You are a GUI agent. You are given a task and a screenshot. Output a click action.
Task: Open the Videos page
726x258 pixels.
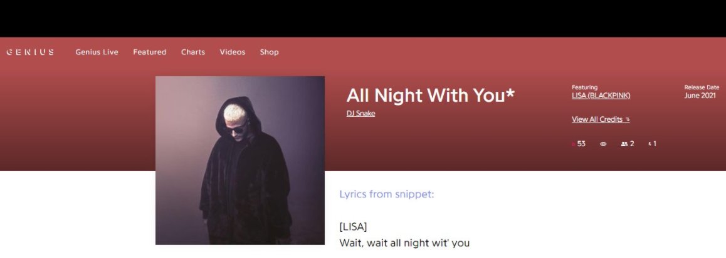point(233,52)
